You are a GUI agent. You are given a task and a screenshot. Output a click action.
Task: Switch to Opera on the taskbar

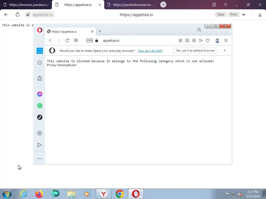(136, 194)
